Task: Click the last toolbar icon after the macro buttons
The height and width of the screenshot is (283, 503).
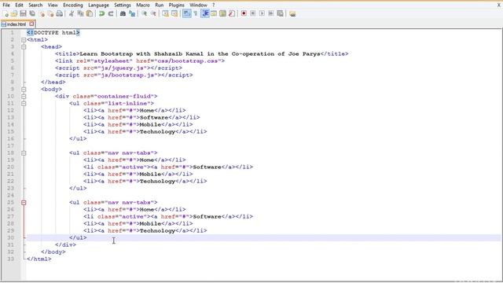Action: (x=292, y=13)
